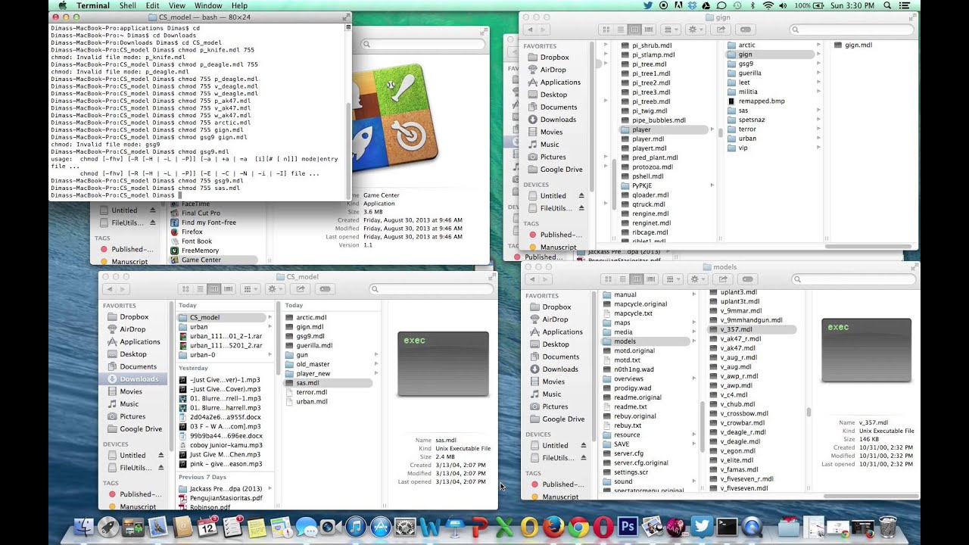This screenshot has height=545, width=969.
Task: Open the Terminal application menu
Action: point(93,5)
